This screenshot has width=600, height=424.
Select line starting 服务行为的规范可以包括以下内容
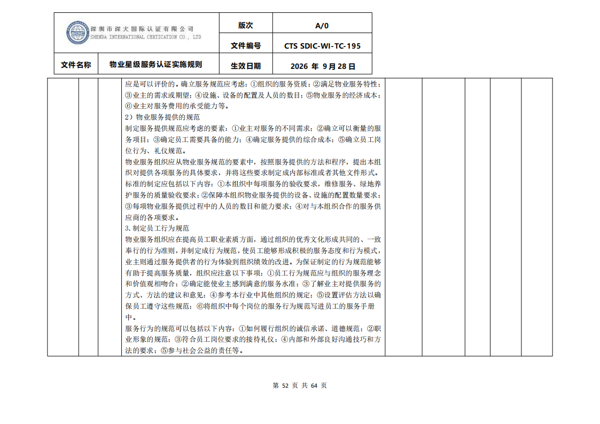[253, 328]
